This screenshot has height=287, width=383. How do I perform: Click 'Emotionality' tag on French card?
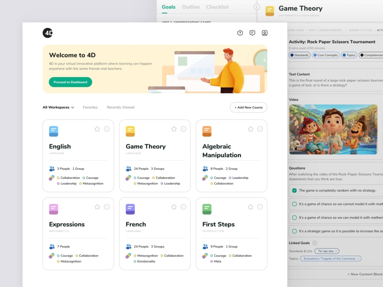146,261
